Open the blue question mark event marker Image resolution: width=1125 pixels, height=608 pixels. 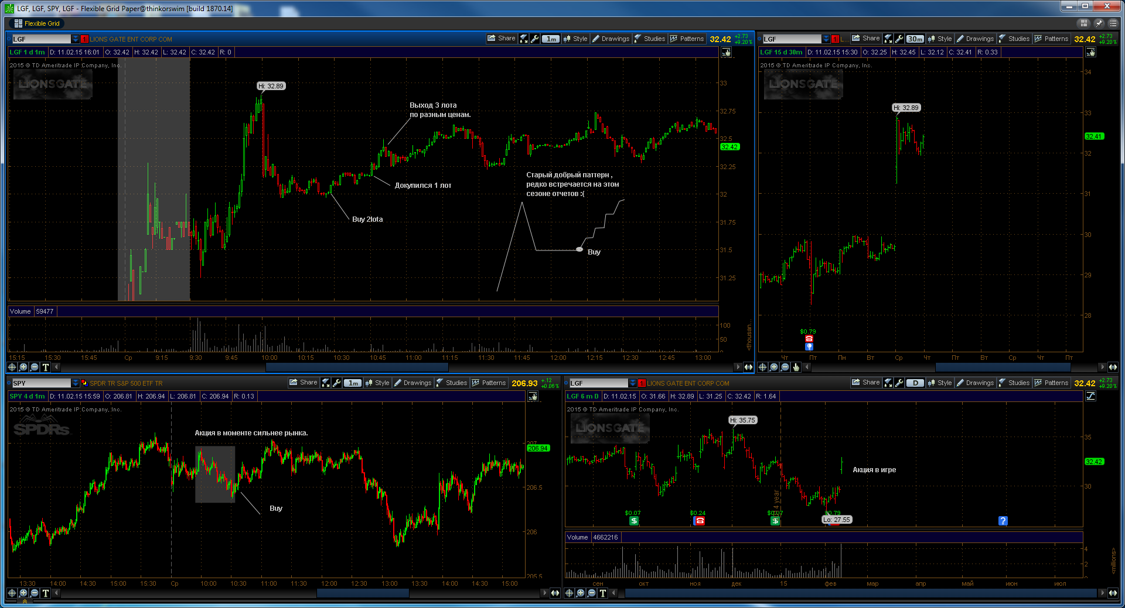[1003, 521]
